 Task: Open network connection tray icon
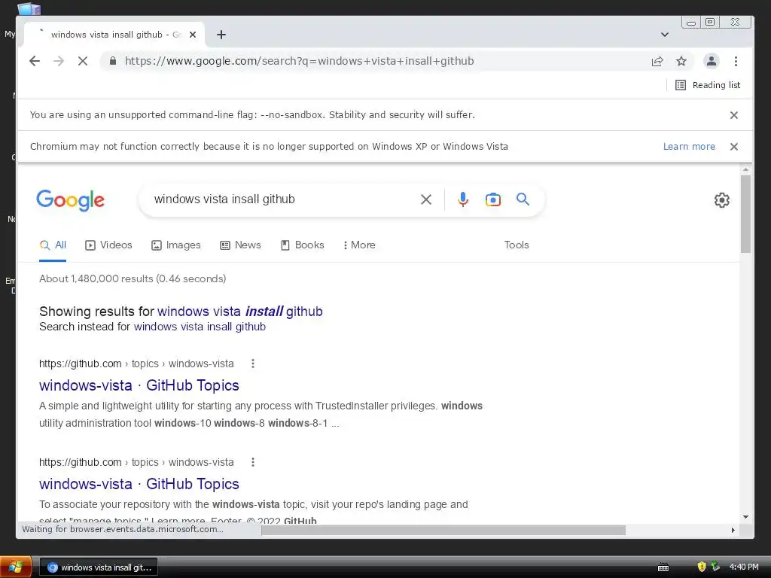pos(715,567)
